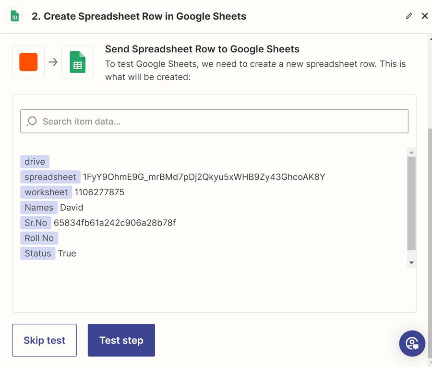Click the arrow between the two app icons
This screenshot has width=432, height=367.
coord(52,62)
